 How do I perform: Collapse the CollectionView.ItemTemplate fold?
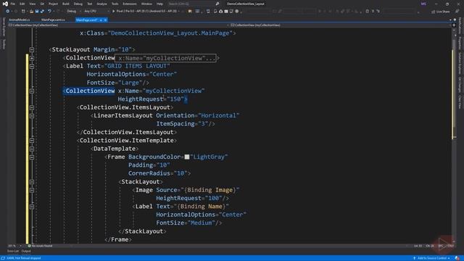click(32, 141)
